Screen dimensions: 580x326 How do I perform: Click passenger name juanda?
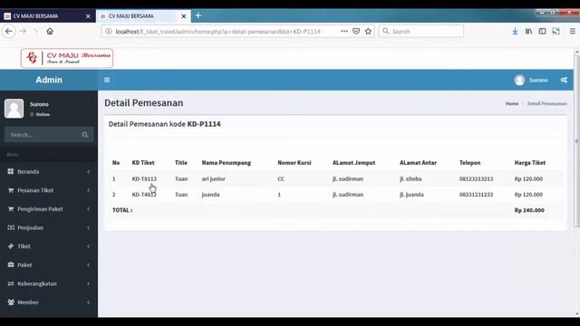[x=211, y=195]
